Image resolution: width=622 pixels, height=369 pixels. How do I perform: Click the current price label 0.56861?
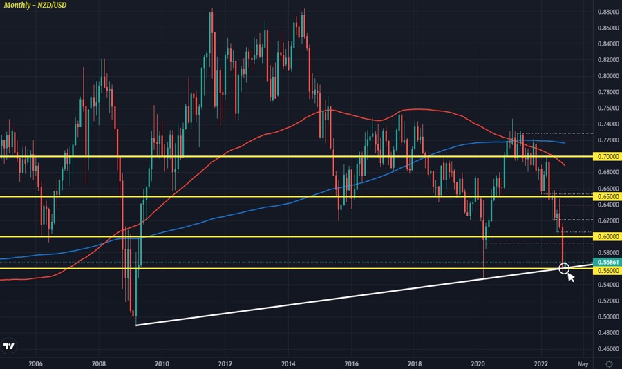[x=607, y=263]
